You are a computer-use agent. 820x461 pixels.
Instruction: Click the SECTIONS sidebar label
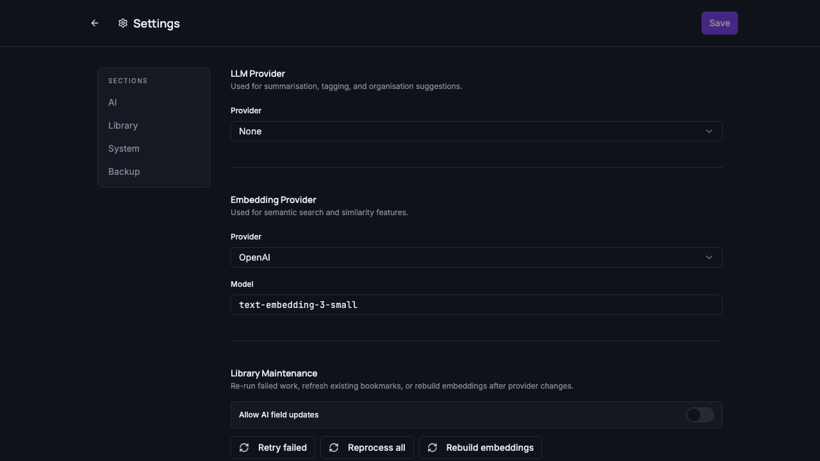tap(128, 81)
